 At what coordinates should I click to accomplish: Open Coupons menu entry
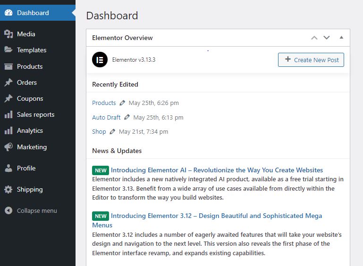point(38,98)
